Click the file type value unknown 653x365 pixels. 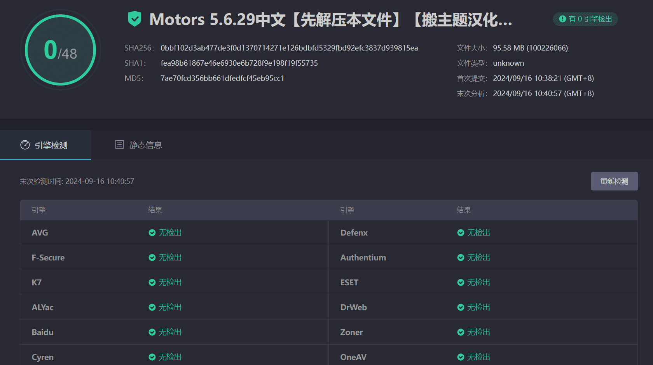pyautogui.click(x=508, y=63)
